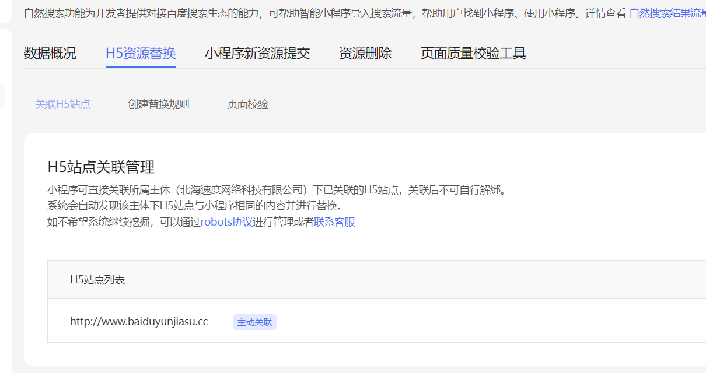Click the robots协议 link
This screenshot has width=706, height=373.
(x=226, y=222)
